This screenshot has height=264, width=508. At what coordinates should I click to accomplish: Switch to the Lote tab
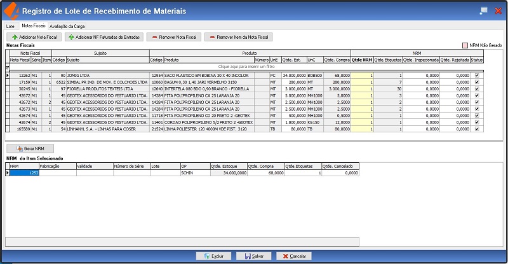click(x=10, y=26)
